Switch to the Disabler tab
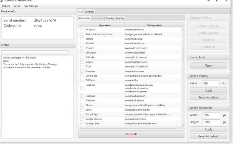Screen dimensions: 233x144 [x=110, y=18]
